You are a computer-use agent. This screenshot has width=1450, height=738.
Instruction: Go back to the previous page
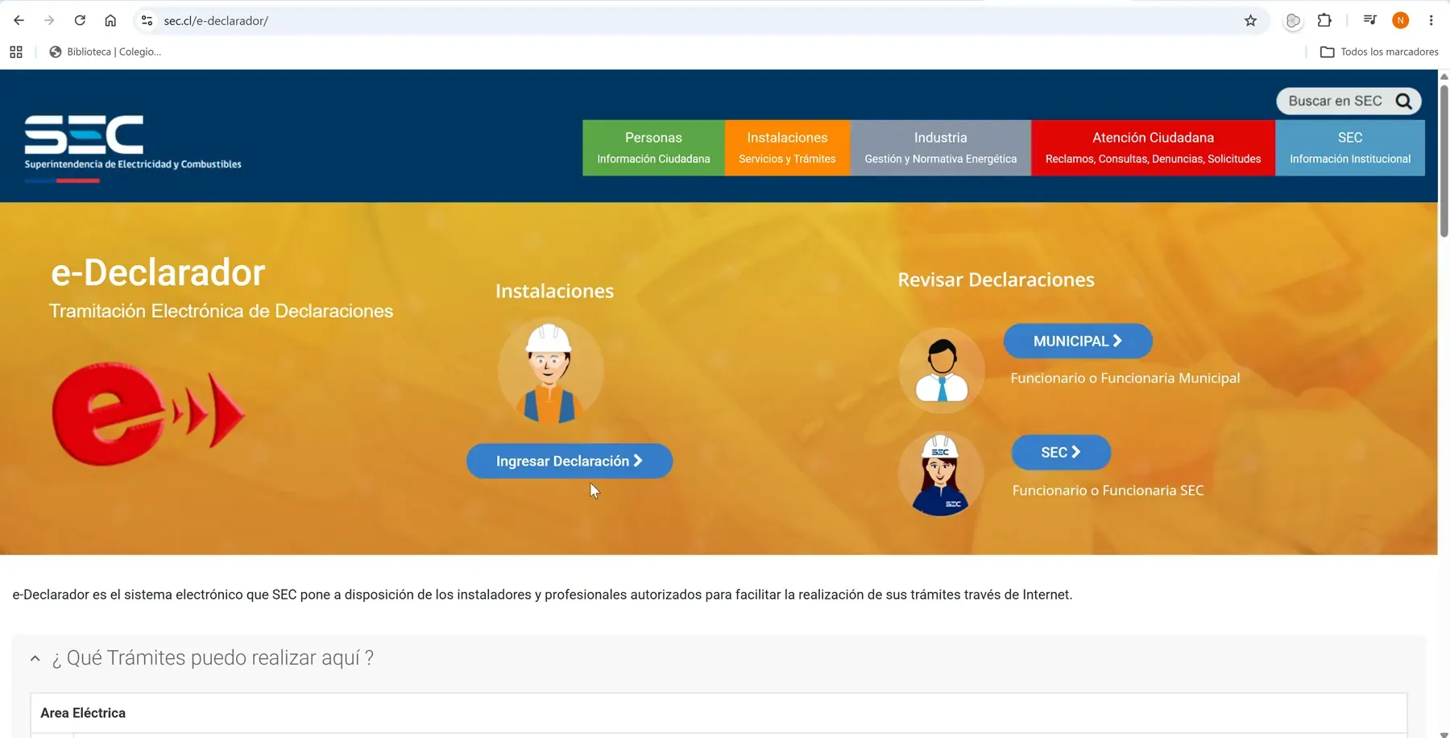coord(19,20)
